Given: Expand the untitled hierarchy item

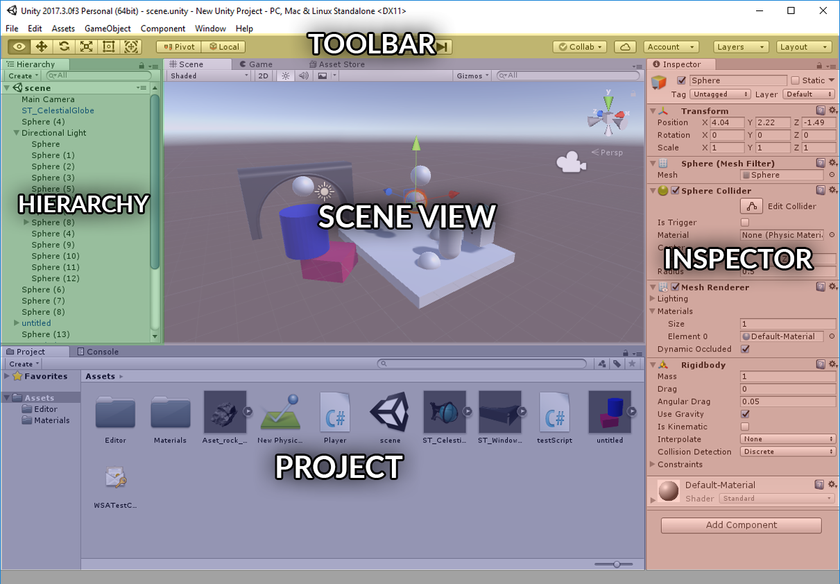Looking at the screenshot, I should tap(17, 323).
